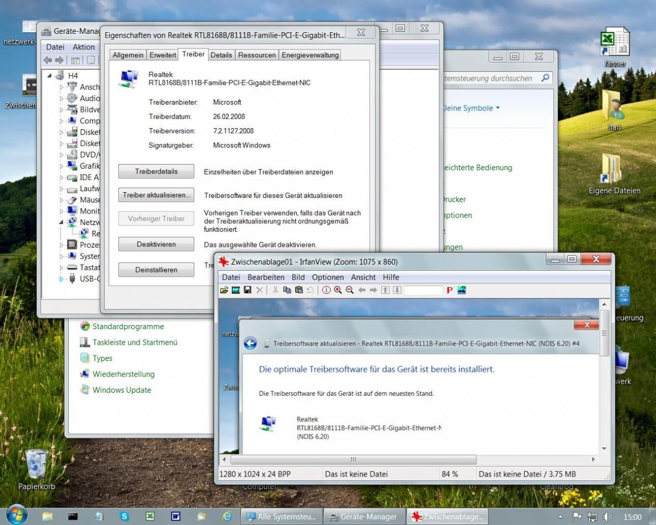
Task: Expand the Audio node in device tree
Action: coord(61,98)
